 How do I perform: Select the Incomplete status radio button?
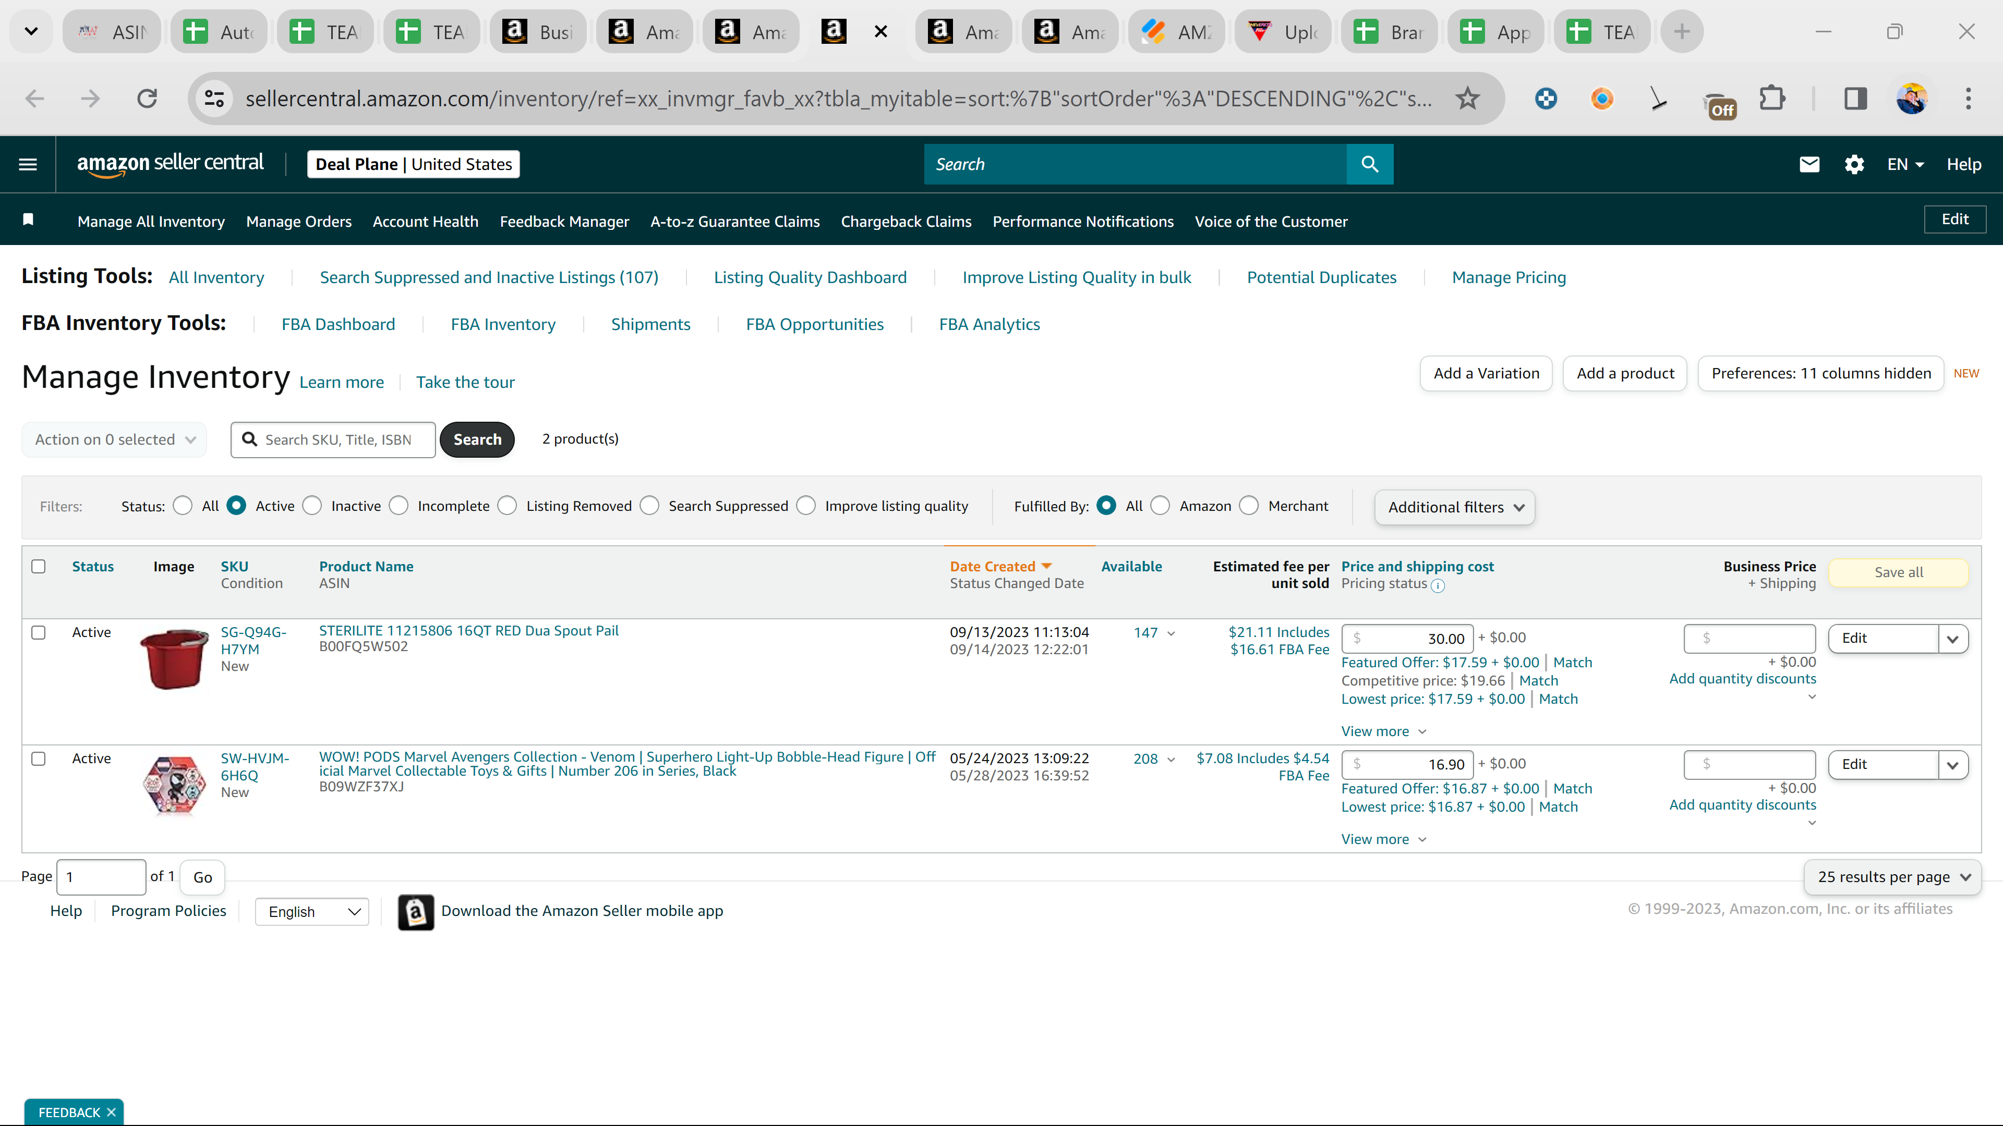click(399, 506)
